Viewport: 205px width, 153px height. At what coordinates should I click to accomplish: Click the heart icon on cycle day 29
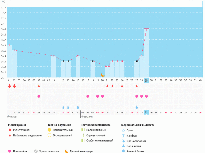coord(146,96)
